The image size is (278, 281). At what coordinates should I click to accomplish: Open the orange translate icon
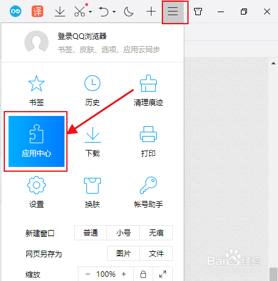37,12
